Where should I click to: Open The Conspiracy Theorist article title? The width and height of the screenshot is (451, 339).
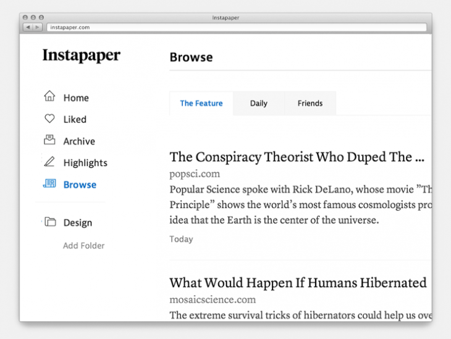pyautogui.click(x=297, y=157)
